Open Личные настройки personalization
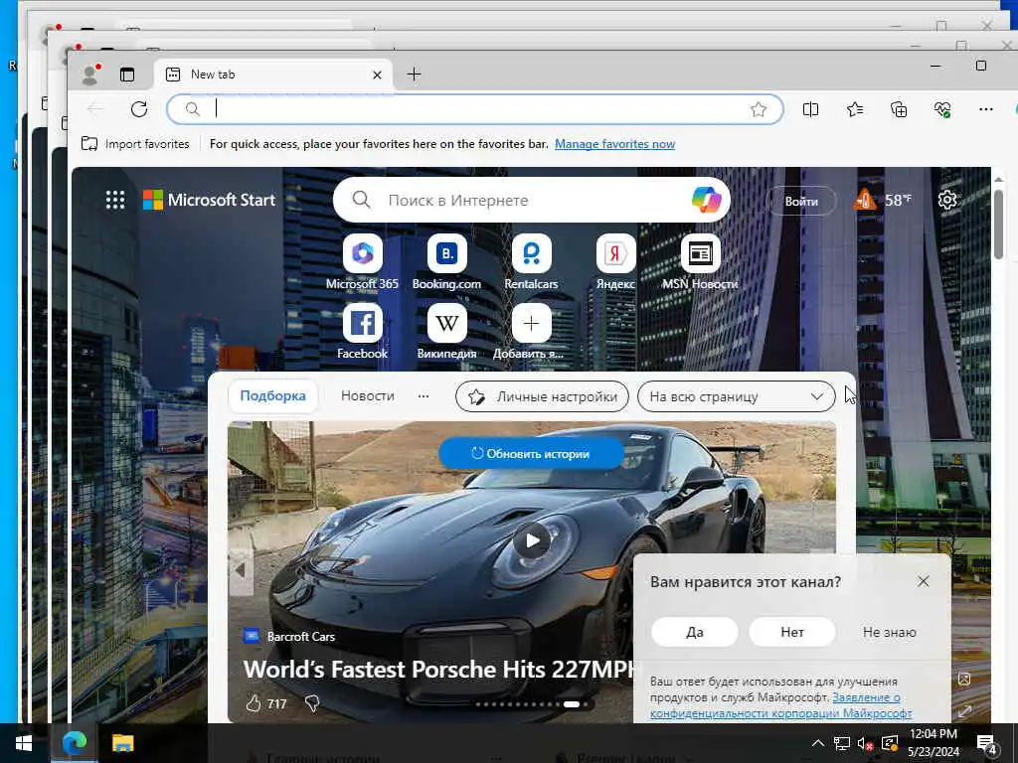The width and height of the screenshot is (1018, 763). [542, 396]
